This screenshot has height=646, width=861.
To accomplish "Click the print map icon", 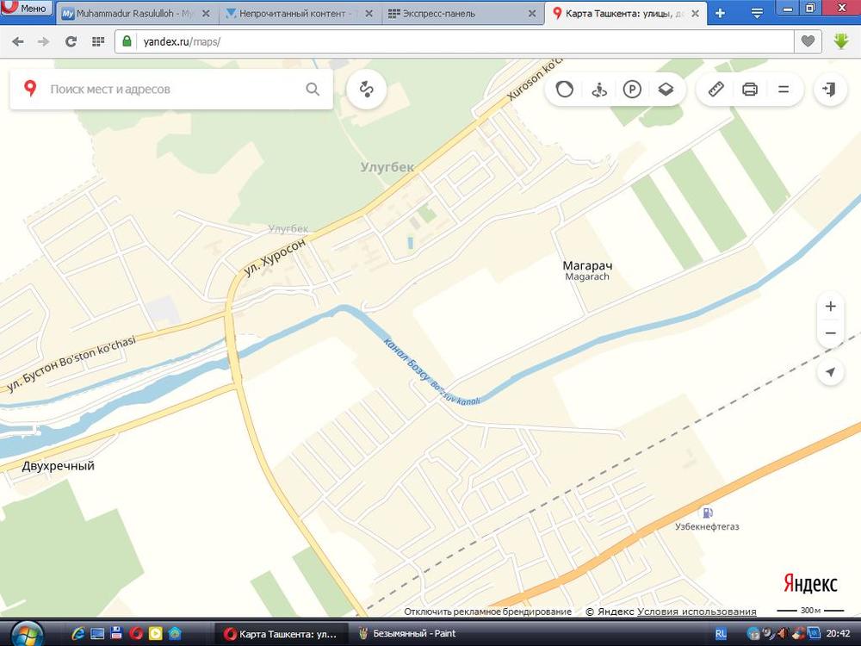I will pyautogui.click(x=750, y=90).
